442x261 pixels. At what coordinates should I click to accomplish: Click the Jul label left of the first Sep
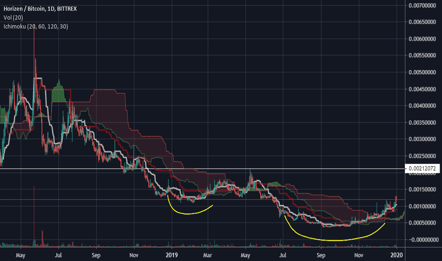58,255
